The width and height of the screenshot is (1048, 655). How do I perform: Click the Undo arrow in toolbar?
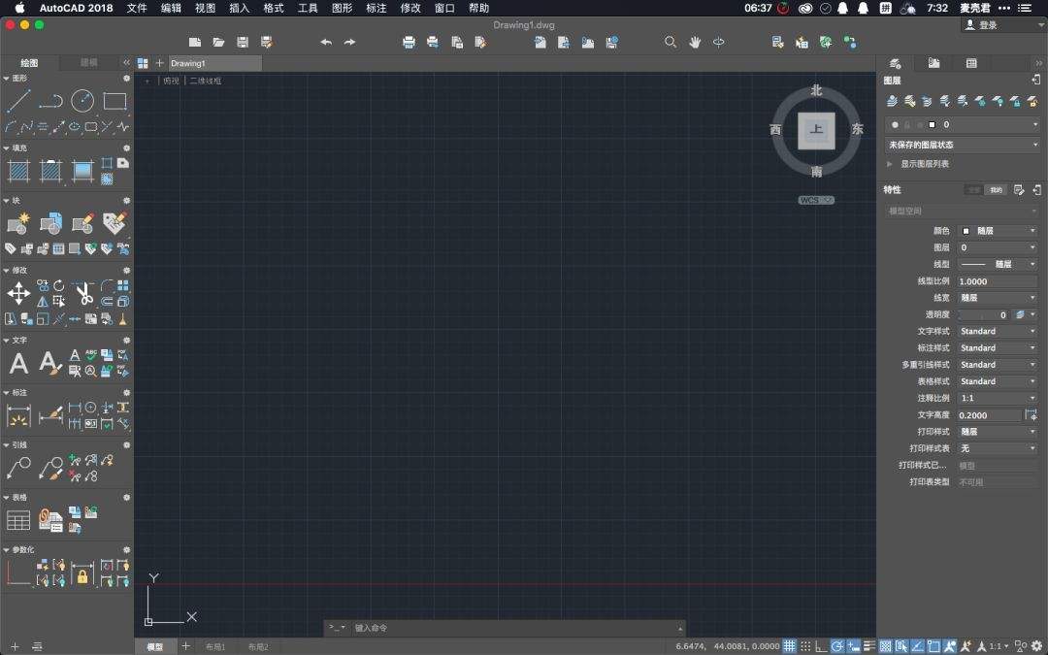click(325, 42)
